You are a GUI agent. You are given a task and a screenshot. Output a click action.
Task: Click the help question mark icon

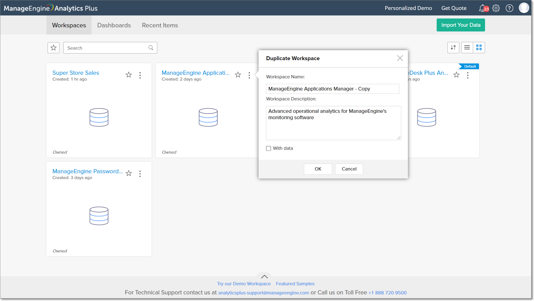pos(509,8)
